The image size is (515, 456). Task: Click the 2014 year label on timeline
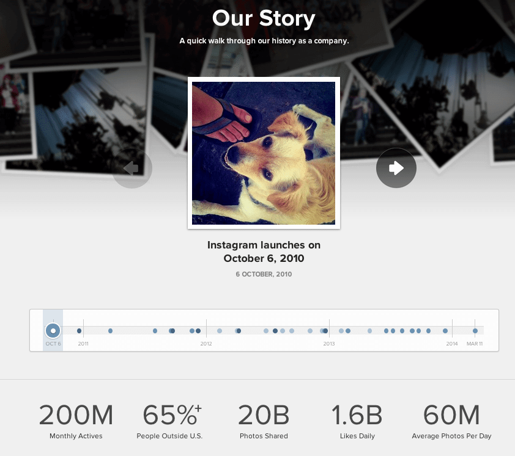(451, 344)
